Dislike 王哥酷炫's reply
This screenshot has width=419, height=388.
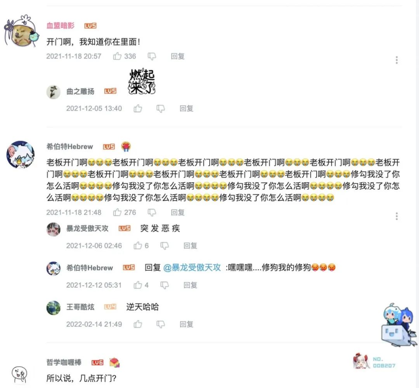(161, 324)
